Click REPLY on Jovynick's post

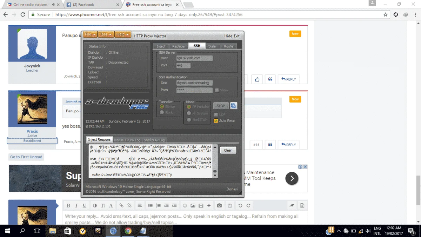289,79
